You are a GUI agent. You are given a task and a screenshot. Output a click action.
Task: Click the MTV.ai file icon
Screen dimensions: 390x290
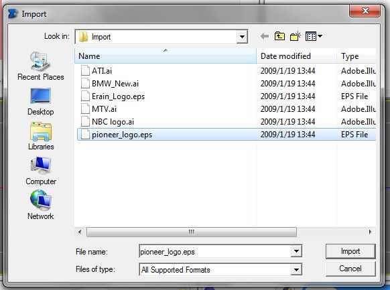point(85,109)
